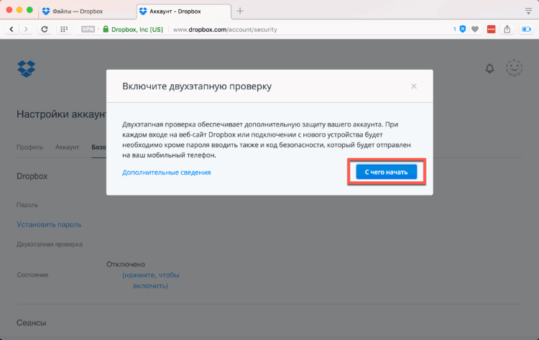Select the "Аккаунт" settings tab

(x=68, y=147)
